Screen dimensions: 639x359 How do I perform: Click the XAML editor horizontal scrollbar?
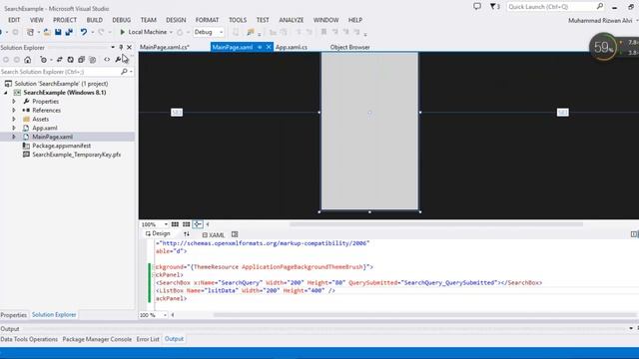pos(425,315)
